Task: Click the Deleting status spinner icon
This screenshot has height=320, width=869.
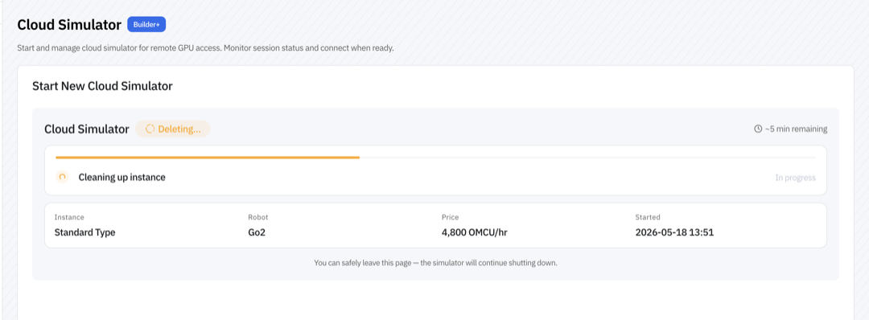Action: click(150, 129)
